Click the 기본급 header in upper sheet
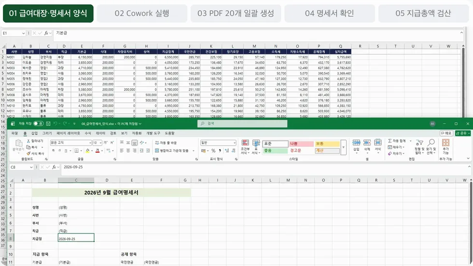Image resolution: width=473 pixels, height=266 pixels. [82, 52]
